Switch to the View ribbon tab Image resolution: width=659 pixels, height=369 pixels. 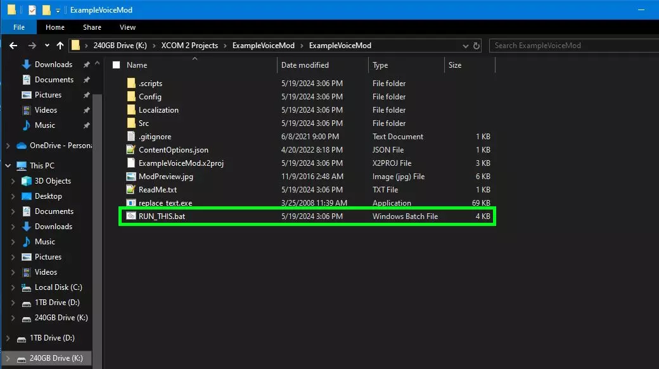click(127, 27)
